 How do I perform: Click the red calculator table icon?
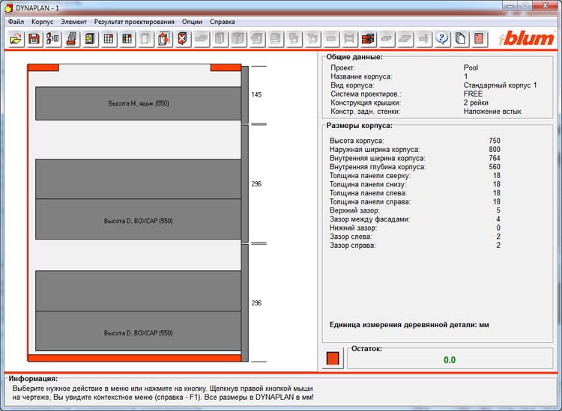480,38
